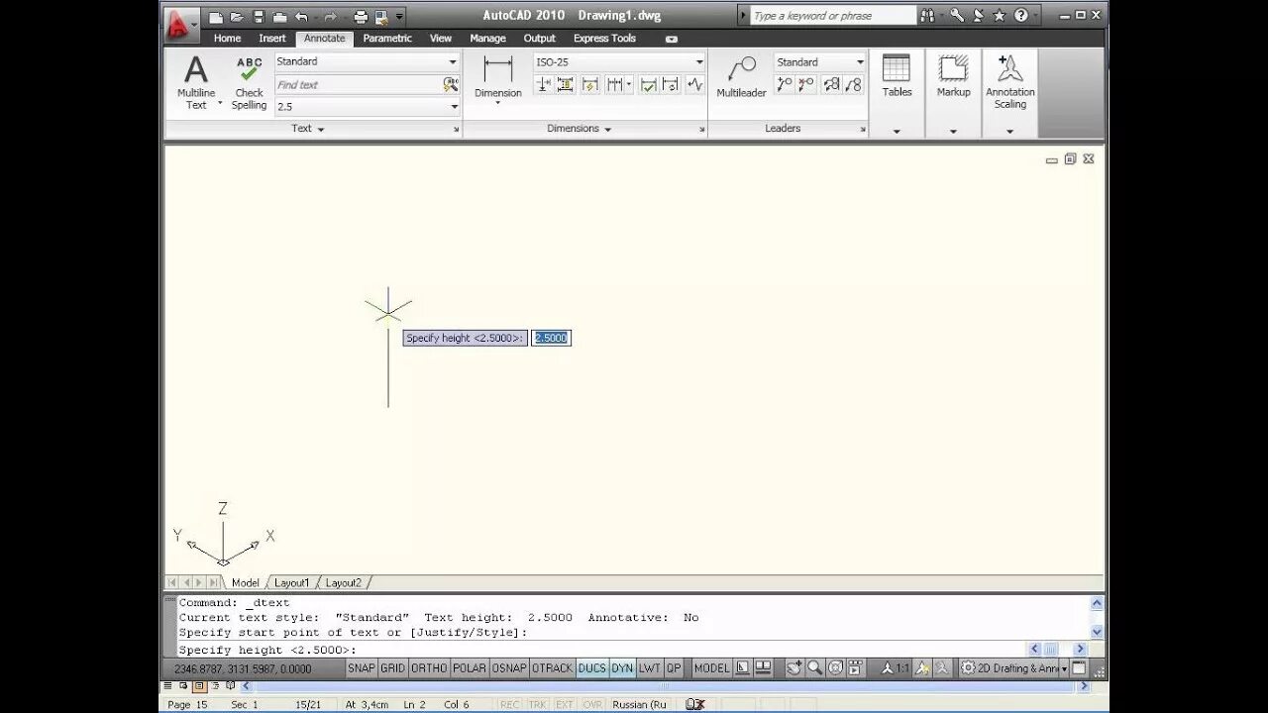Expand the Tables panel dropdown arrow
This screenshot has height=713, width=1268.
pos(897,131)
